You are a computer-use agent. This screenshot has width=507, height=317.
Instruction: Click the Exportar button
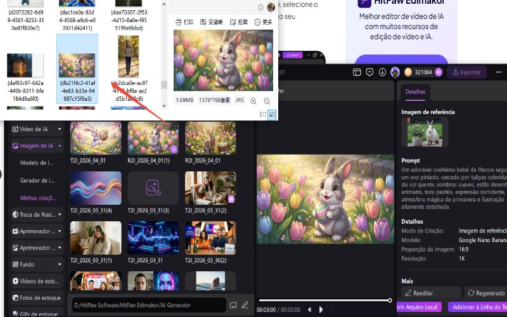466,72
